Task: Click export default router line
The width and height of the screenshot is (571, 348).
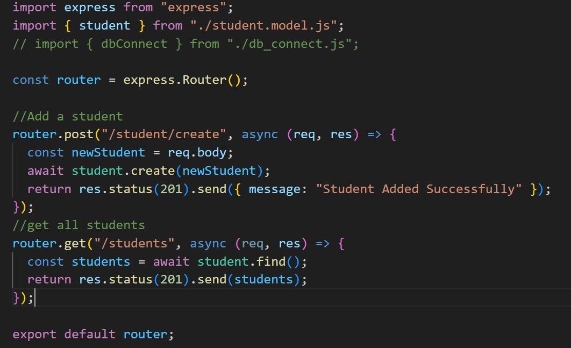Action: click(x=93, y=334)
